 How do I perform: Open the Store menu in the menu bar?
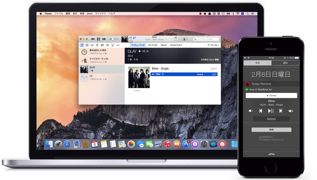(90, 13)
